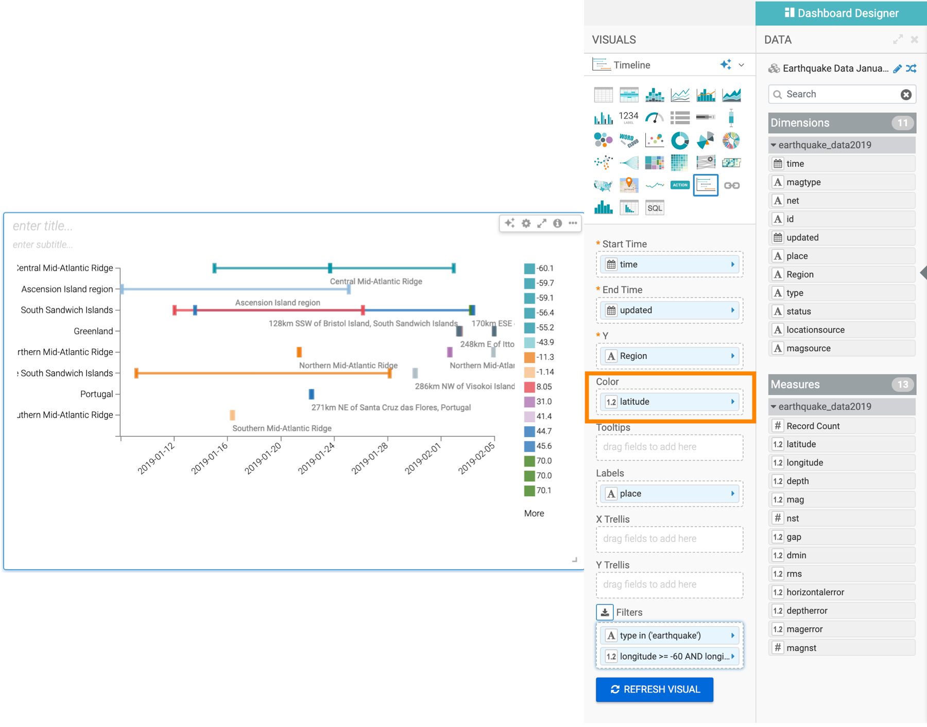Select the Donut/Pie chart visual
Image resolution: width=927 pixels, height=727 pixels.
[x=680, y=140]
